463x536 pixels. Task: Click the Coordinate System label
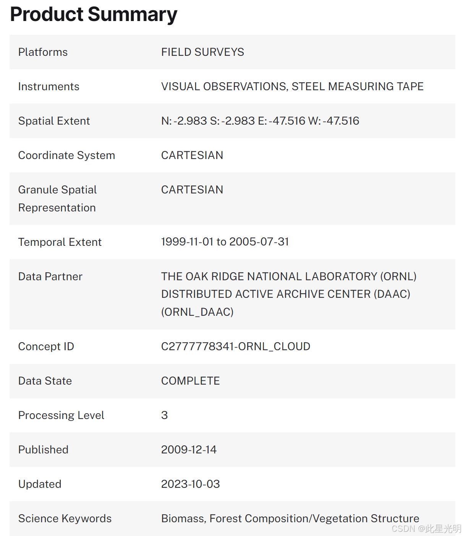pos(66,155)
